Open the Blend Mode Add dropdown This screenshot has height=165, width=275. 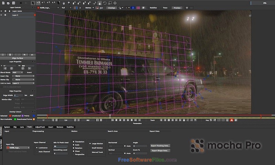[18, 73]
